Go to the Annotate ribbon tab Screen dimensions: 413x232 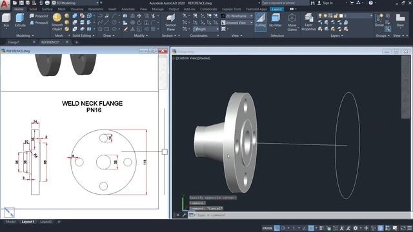point(128,9)
